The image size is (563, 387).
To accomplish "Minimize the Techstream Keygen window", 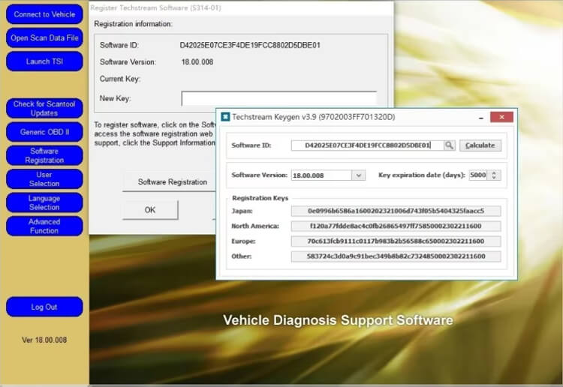I will (x=480, y=117).
